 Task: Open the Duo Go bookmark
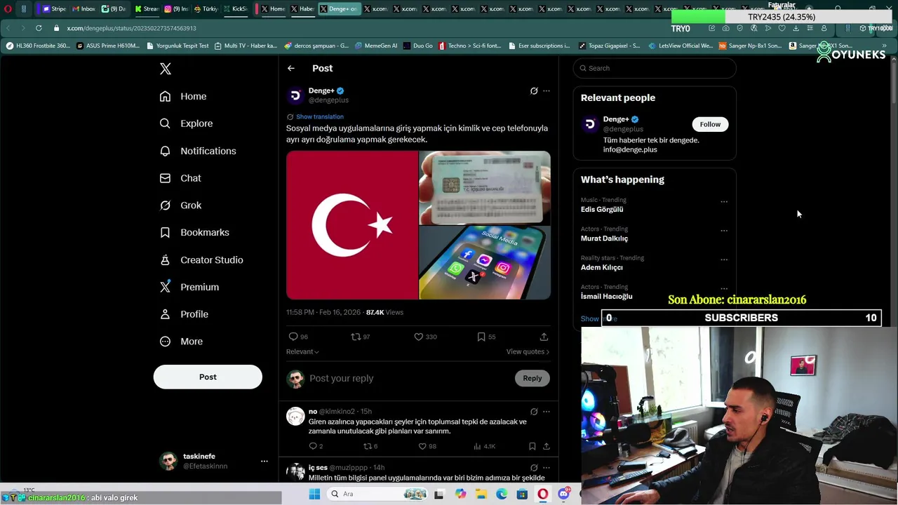click(x=417, y=46)
